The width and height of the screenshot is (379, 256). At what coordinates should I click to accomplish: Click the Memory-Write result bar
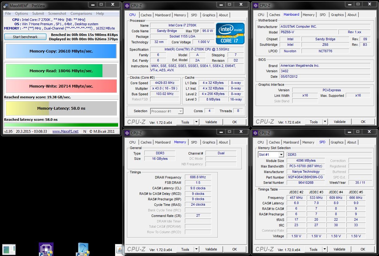click(61, 86)
